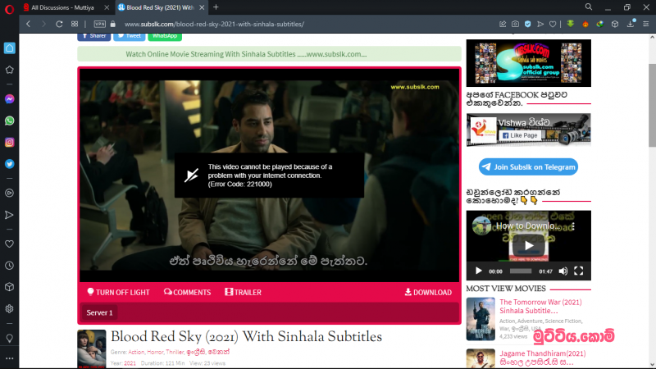The image size is (656, 369).
Task: Click the Action genre link
Action: tap(136, 353)
